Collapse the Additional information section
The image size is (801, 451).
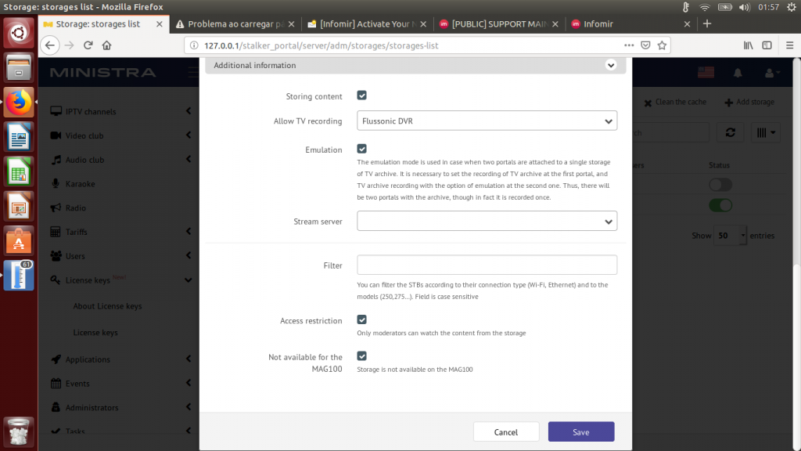point(610,65)
